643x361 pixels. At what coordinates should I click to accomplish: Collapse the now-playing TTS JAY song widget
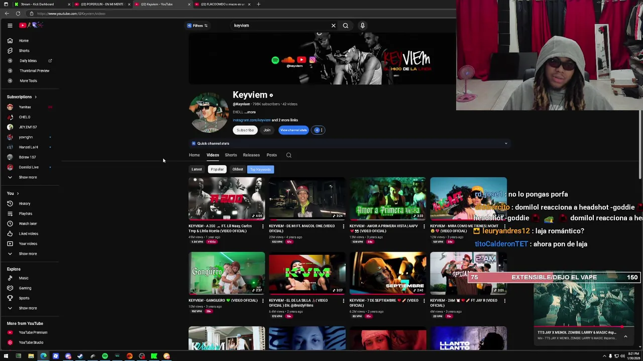click(625, 337)
